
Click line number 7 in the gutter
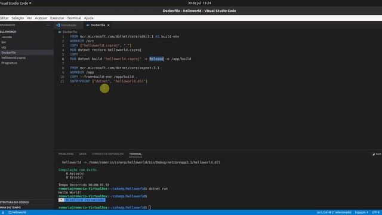click(x=63, y=63)
